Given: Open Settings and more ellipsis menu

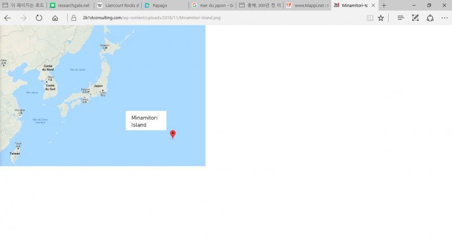Looking at the screenshot, I should [x=445, y=17].
